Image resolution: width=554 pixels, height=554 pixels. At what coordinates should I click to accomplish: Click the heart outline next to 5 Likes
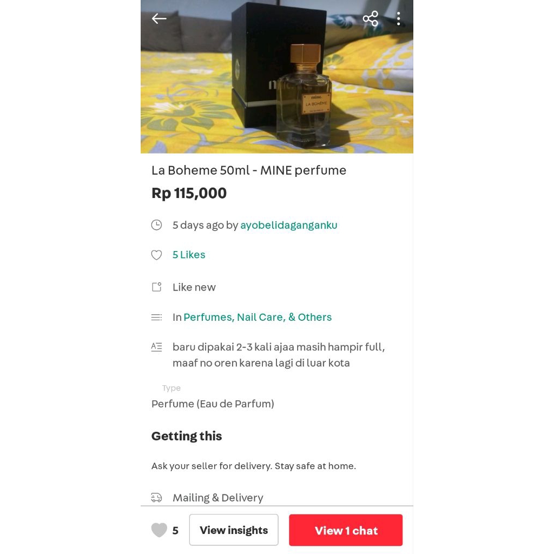pos(156,255)
